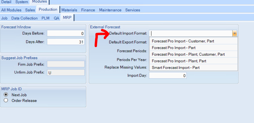Focus the Unfirm Job Prefix field
The height and width of the screenshot is (123, 254).
[66, 72]
